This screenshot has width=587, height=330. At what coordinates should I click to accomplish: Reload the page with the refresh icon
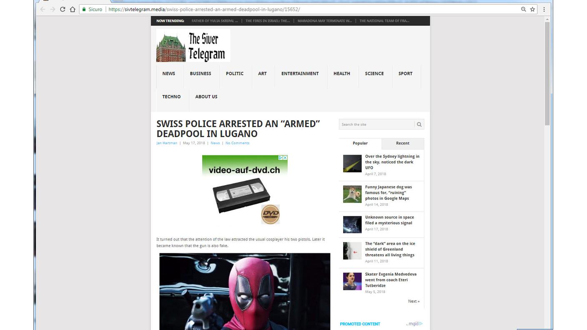tap(63, 9)
